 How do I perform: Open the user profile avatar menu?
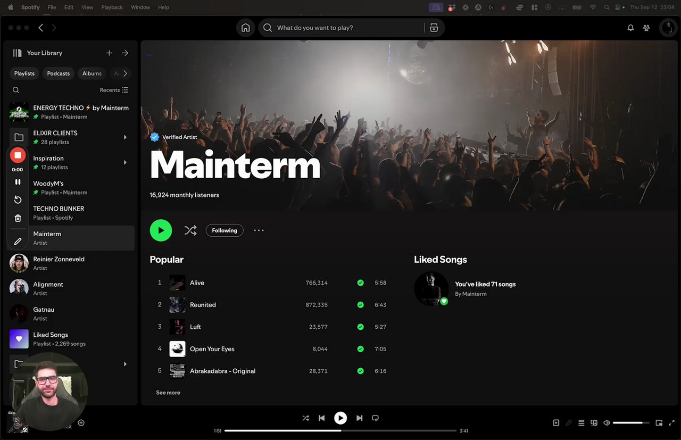pyautogui.click(x=667, y=28)
